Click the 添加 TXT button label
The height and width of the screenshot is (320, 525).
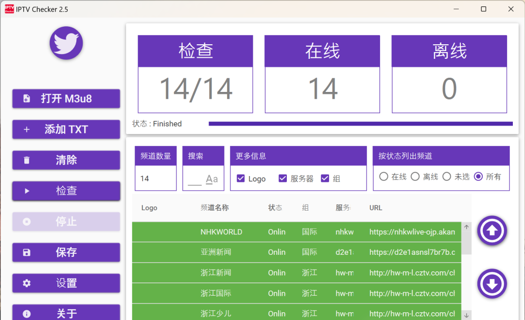tap(66, 129)
